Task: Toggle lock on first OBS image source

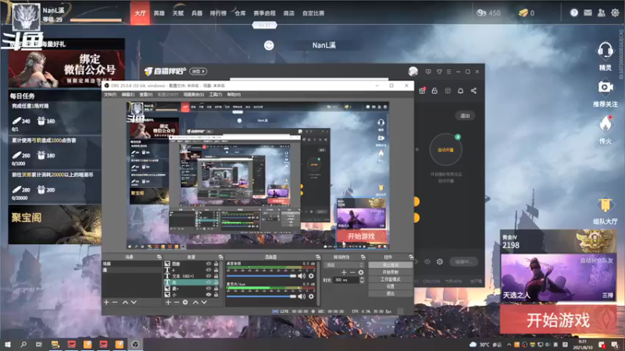Action: click(x=216, y=264)
